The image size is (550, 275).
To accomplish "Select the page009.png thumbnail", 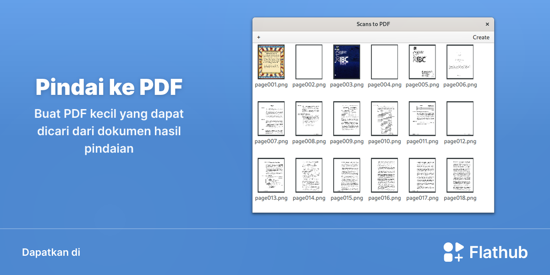I will (x=346, y=119).
